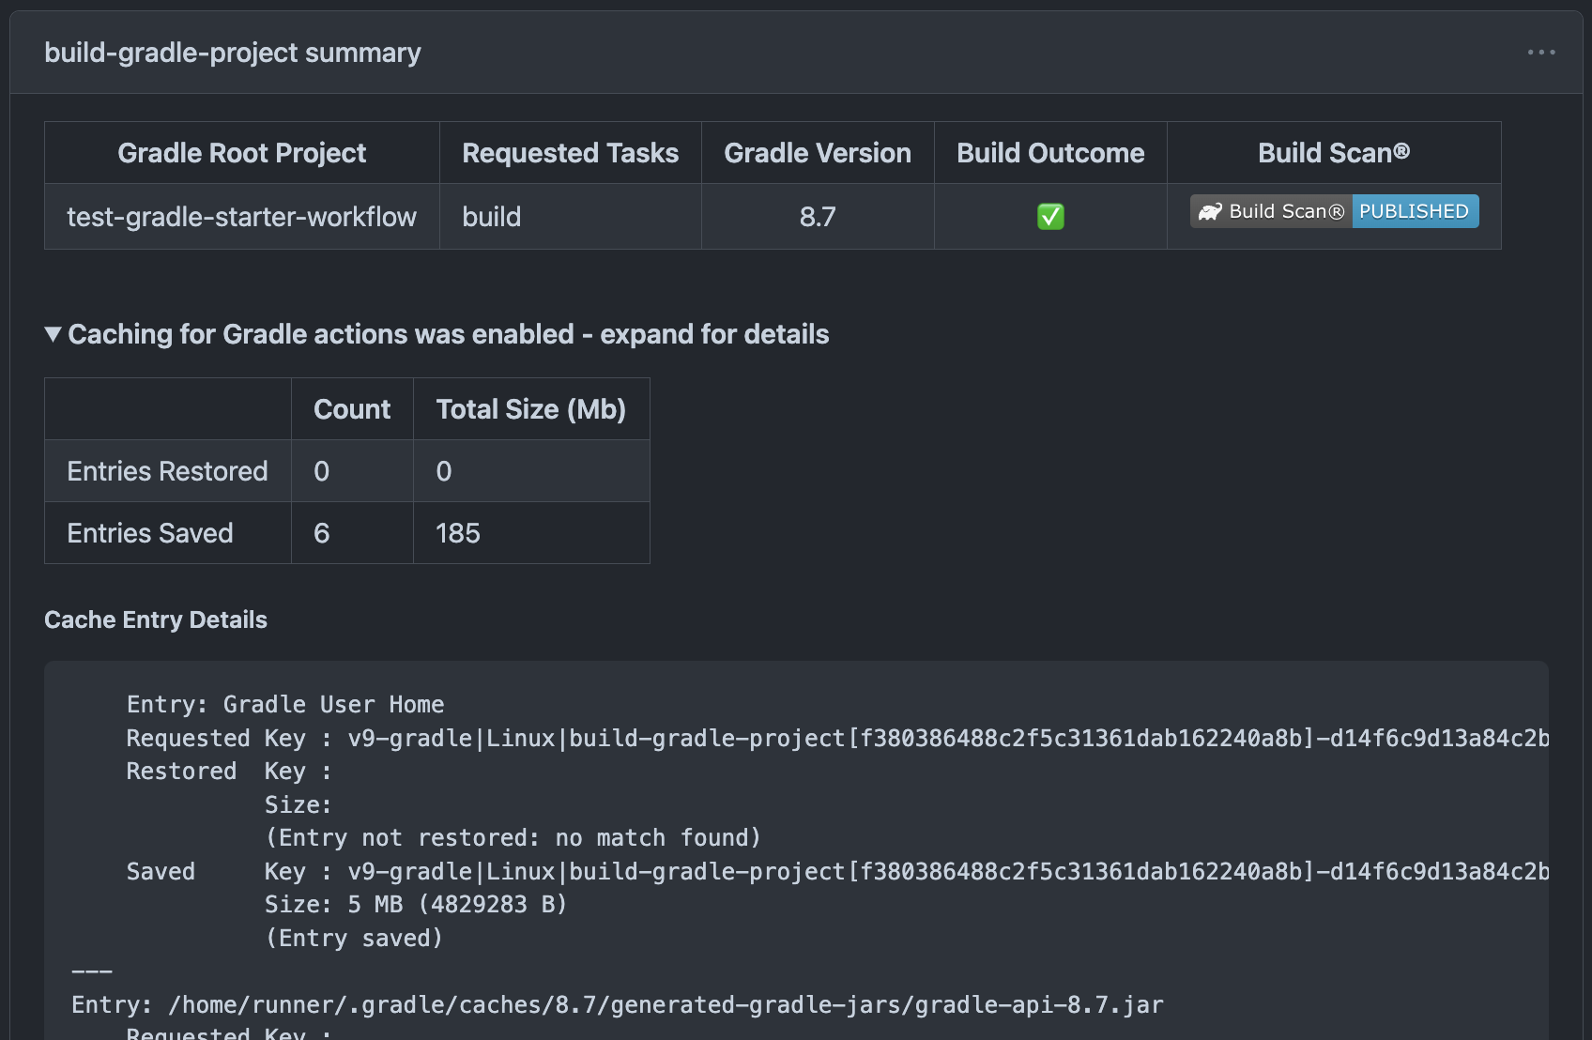Image resolution: width=1592 pixels, height=1040 pixels.
Task: Click the Count column header
Action: coord(352,409)
